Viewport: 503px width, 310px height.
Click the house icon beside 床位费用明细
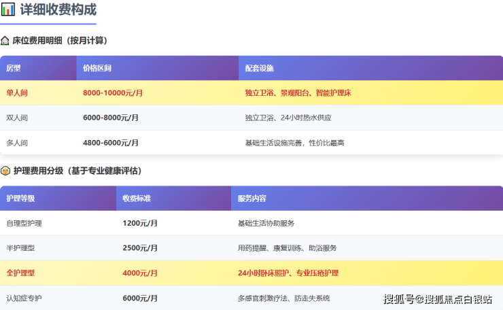[5, 41]
